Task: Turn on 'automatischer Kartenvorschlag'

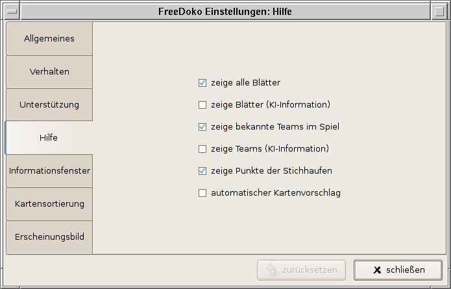Action: 202,193
